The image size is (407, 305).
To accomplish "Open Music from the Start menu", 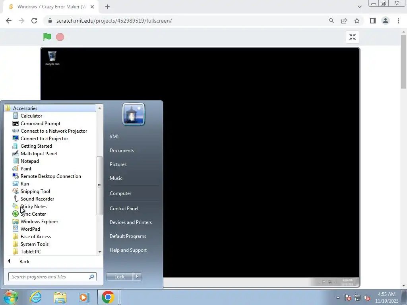I will pyautogui.click(x=116, y=178).
